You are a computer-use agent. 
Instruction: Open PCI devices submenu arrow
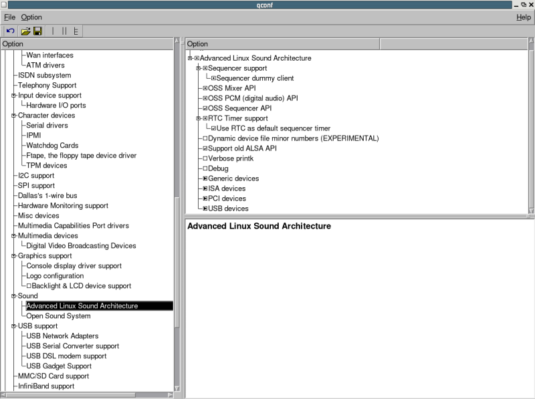pos(205,198)
